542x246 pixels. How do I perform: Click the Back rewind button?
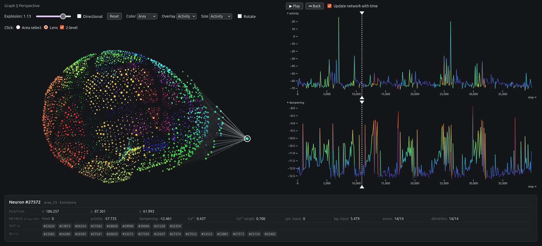[x=315, y=6]
